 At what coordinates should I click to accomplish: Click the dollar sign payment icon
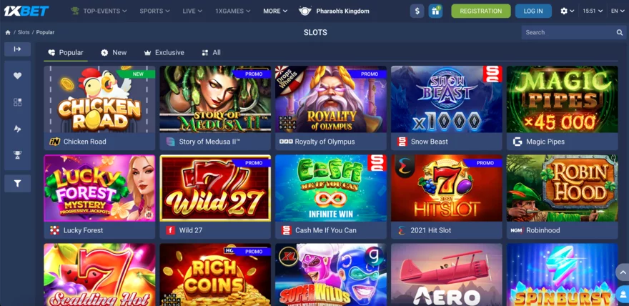tap(417, 11)
